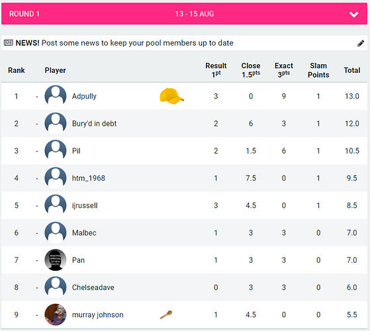
Task: Open player Bury'd in debt
Action: point(94,123)
